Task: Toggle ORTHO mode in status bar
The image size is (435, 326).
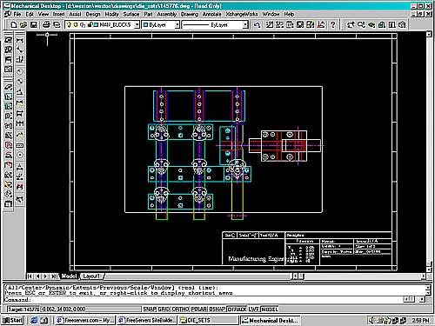Action: click(180, 309)
